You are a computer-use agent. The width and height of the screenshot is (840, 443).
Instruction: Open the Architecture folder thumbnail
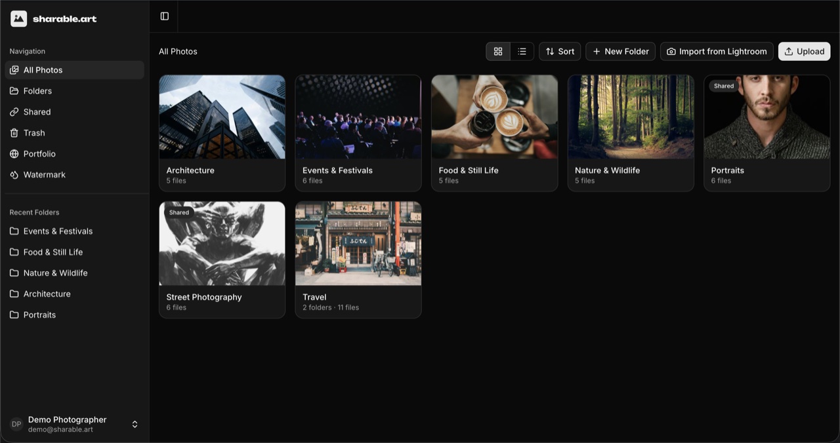(x=222, y=117)
